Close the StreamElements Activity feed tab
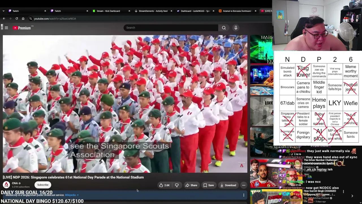The image size is (362, 204). click(171, 11)
